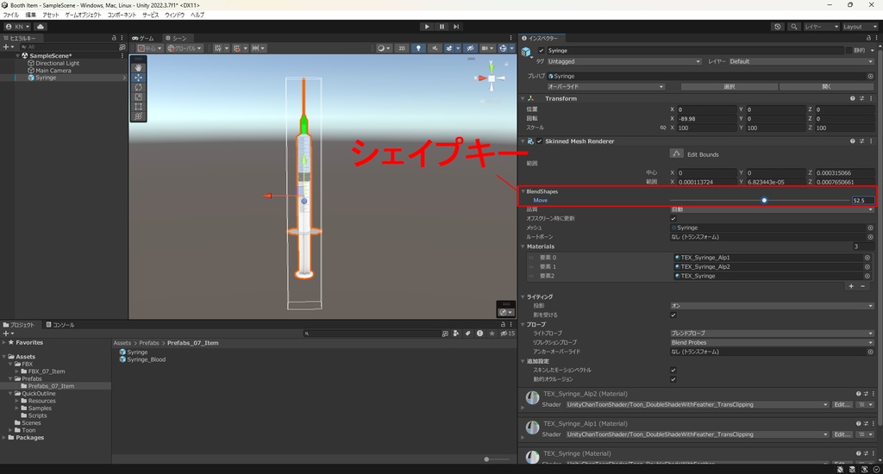Switch to the Console tab
This screenshot has height=474, width=883.
click(60, 325)
